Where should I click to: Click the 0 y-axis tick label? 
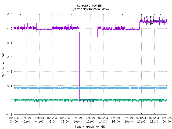click(11, 100)
